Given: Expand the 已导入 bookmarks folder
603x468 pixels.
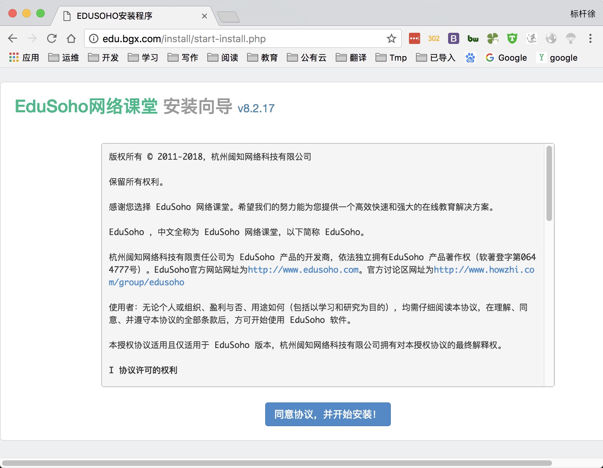Looking at the screenshot, I should tap(436, 58).
